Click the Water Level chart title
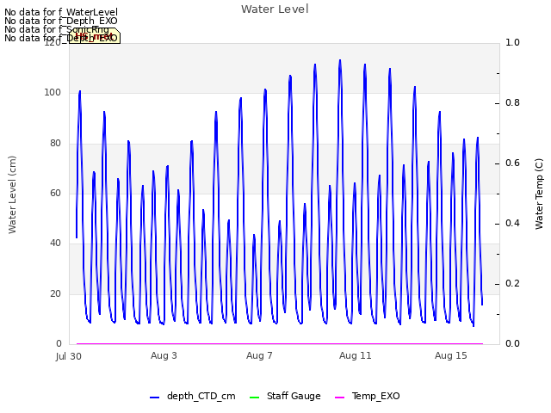The width and height of the screenshot is (551, 413). pyautogui.click(x=275, y=9)
